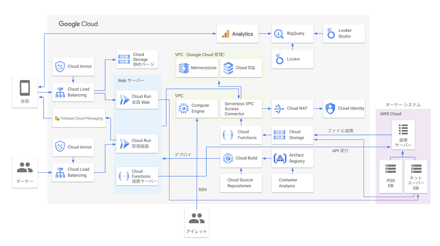Click the Artifact Registry text label

[x=297, y=158]
